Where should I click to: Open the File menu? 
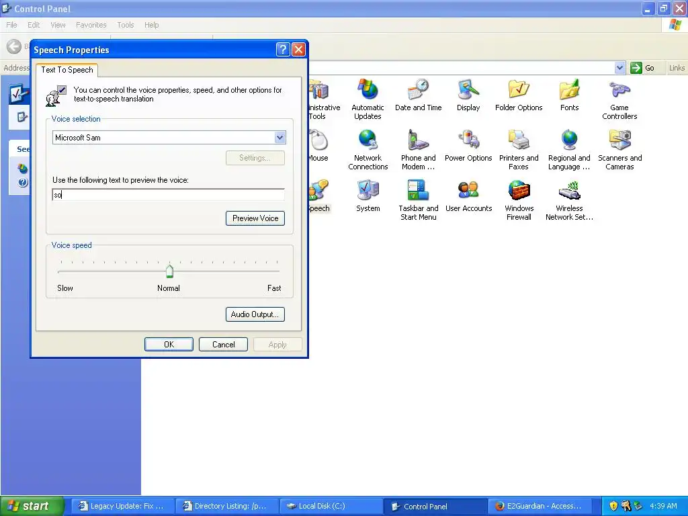(12, 25)
